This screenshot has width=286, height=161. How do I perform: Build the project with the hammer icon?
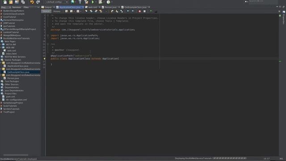point(80,2)
